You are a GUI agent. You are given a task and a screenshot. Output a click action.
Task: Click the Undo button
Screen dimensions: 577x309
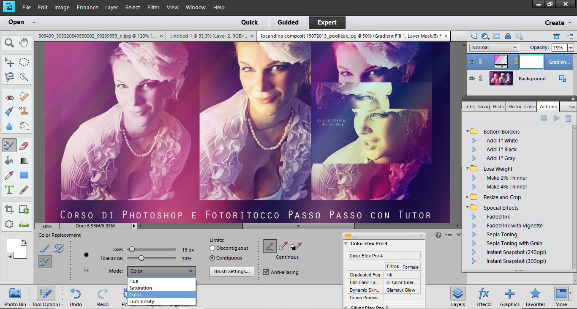tap(76, 297)
